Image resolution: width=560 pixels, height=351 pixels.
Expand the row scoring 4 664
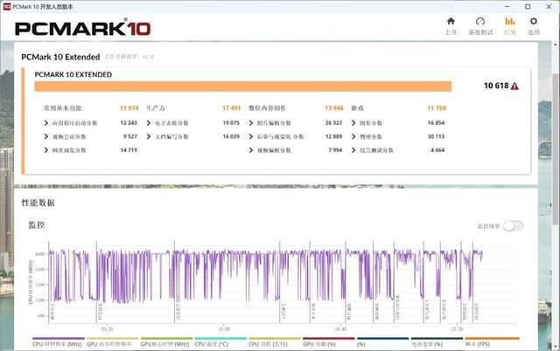pyautogui.click(x=353, y=150)
